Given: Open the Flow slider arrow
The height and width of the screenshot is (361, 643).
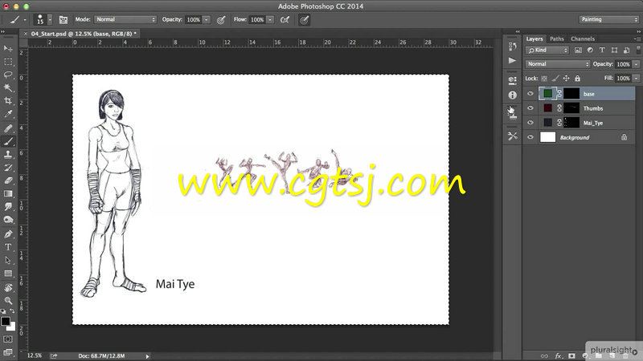Looking at the screenshot, I should click(270, 19).
